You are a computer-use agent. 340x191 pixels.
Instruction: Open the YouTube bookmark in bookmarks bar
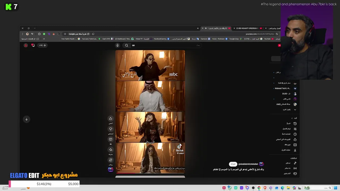coord(269,39)
